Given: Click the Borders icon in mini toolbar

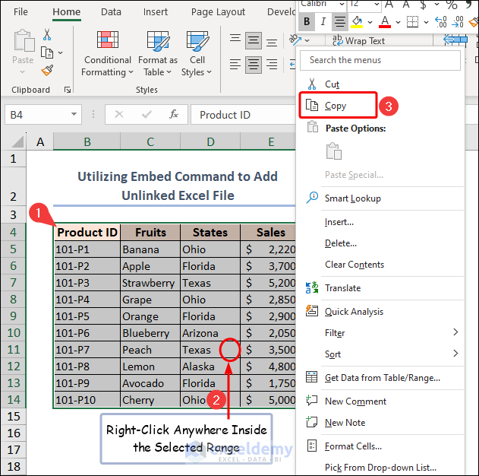Looking at the screenshot, I should coord(412,22).
